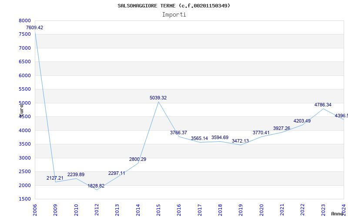
Task: Select data label 2297.11
Action: [117, 173]
